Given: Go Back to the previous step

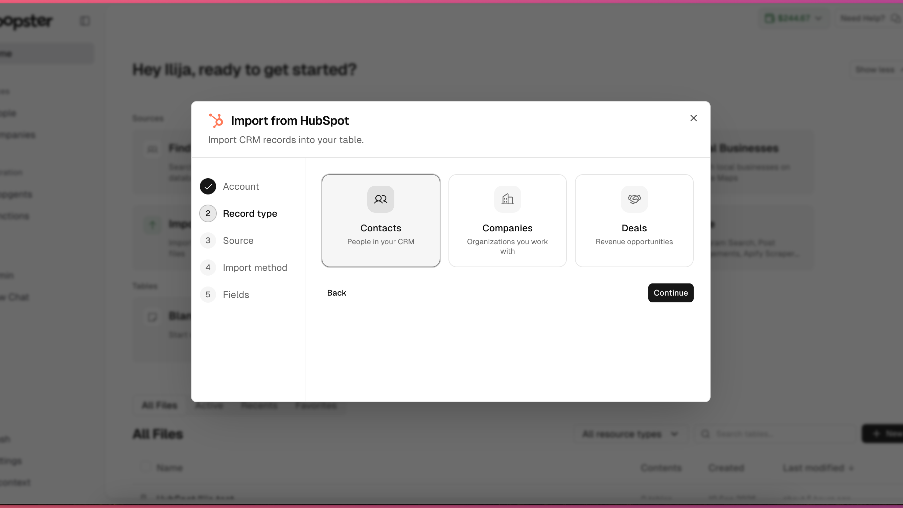Looking at the screenshot, I should point(337,293).
